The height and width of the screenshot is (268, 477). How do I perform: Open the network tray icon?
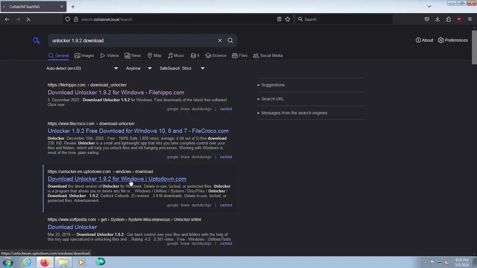pos(440,262)
